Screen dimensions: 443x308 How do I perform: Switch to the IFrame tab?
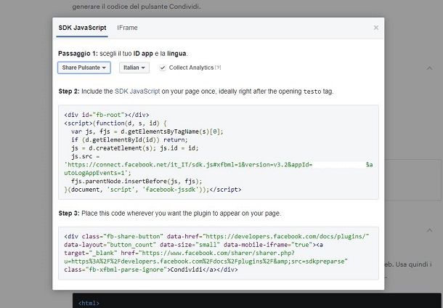click(x=127, y=28)
